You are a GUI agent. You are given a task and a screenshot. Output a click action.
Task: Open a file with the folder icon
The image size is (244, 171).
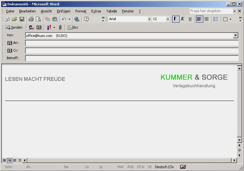tap(15, 19)
